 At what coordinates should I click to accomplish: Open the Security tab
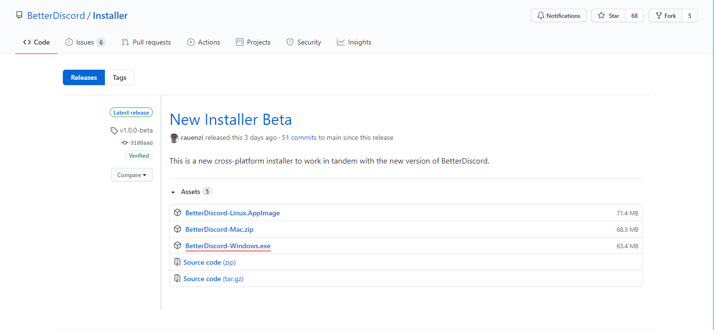click(x=304, y=42)
